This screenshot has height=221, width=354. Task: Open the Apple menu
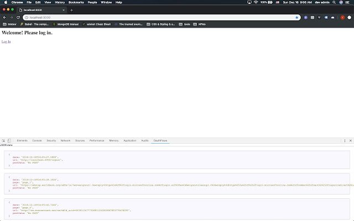pos(6,2)
